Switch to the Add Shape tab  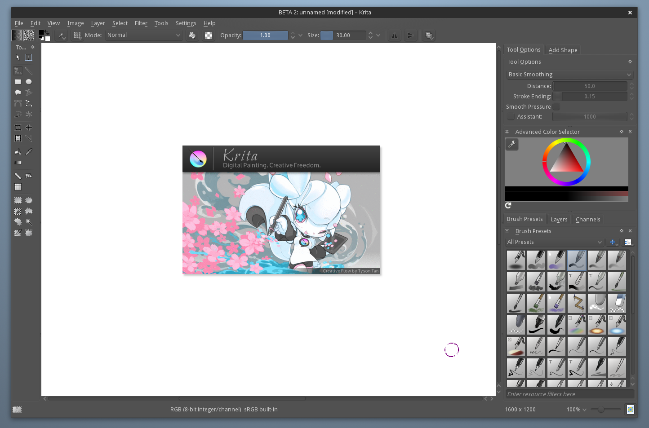point(563,50)
